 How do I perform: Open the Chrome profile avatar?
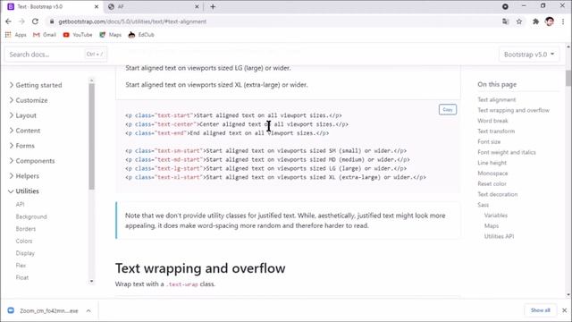click(550, 21)
